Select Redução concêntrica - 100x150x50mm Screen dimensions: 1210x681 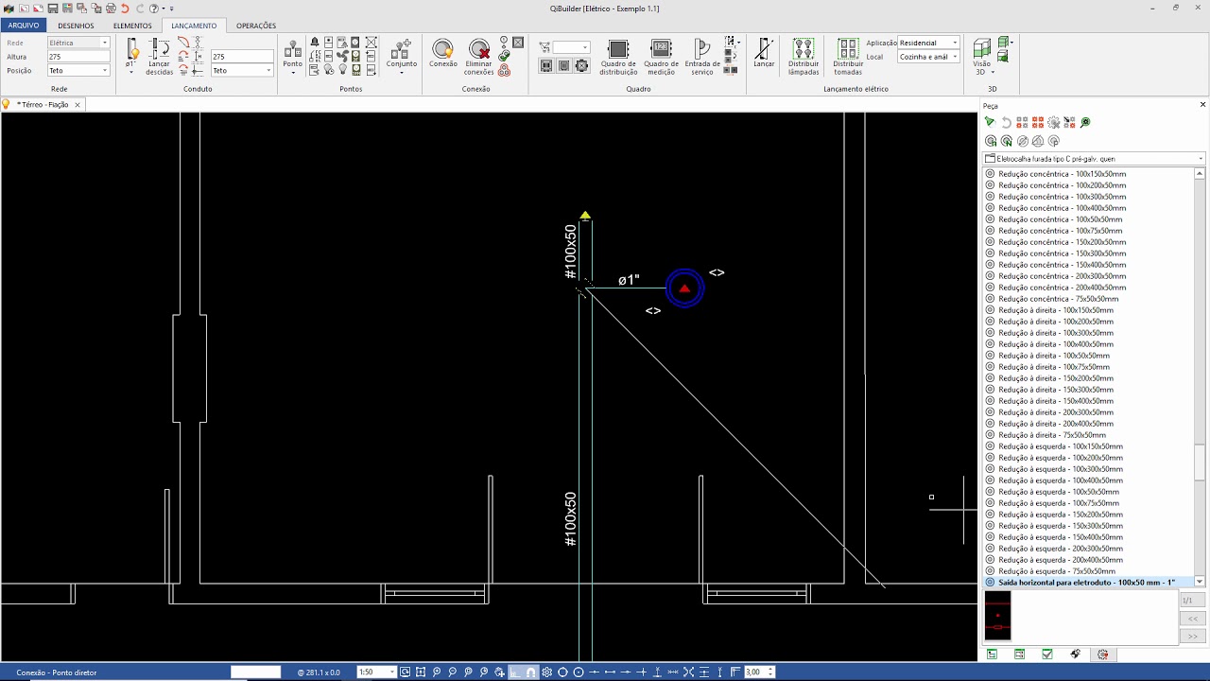(1063, 174)
